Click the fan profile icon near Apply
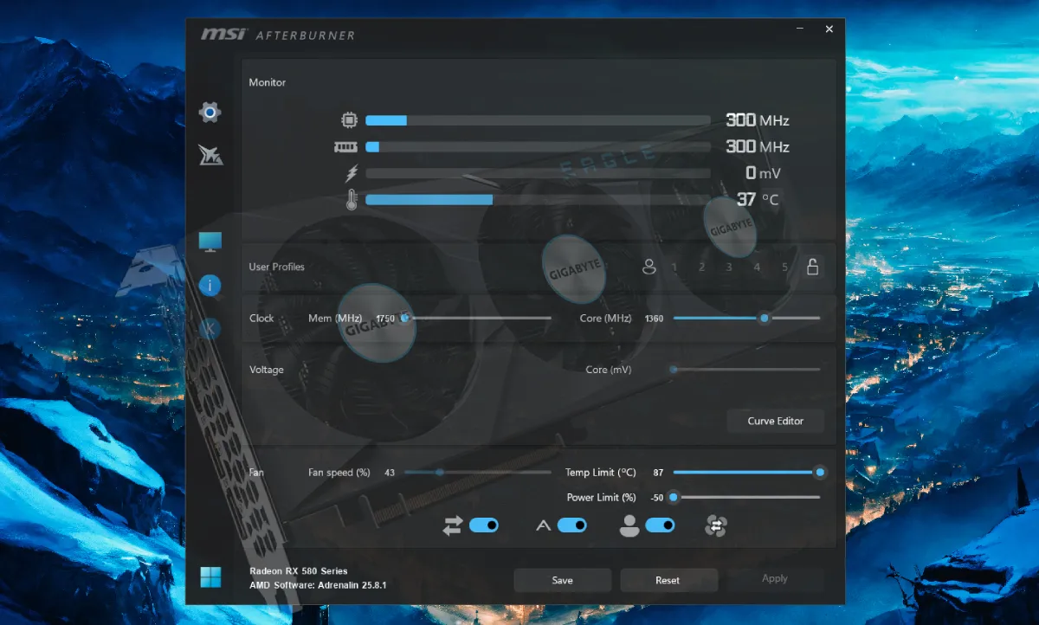Screen dimensions: 1039x625 coord(715,525)
